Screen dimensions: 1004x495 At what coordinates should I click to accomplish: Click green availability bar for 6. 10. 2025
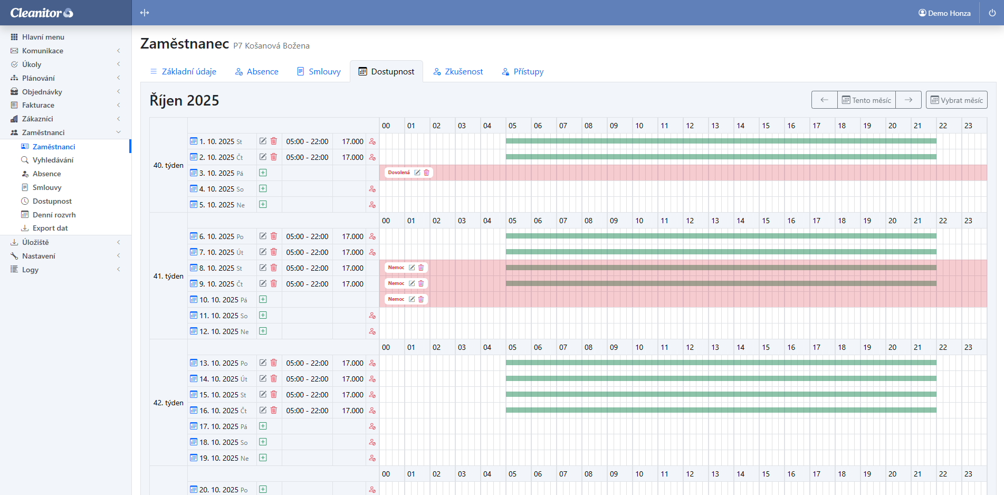point(721,236)
